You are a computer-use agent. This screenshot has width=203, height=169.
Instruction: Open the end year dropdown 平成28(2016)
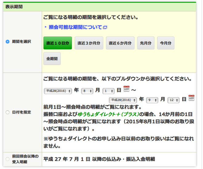click(x=123, y=100)
